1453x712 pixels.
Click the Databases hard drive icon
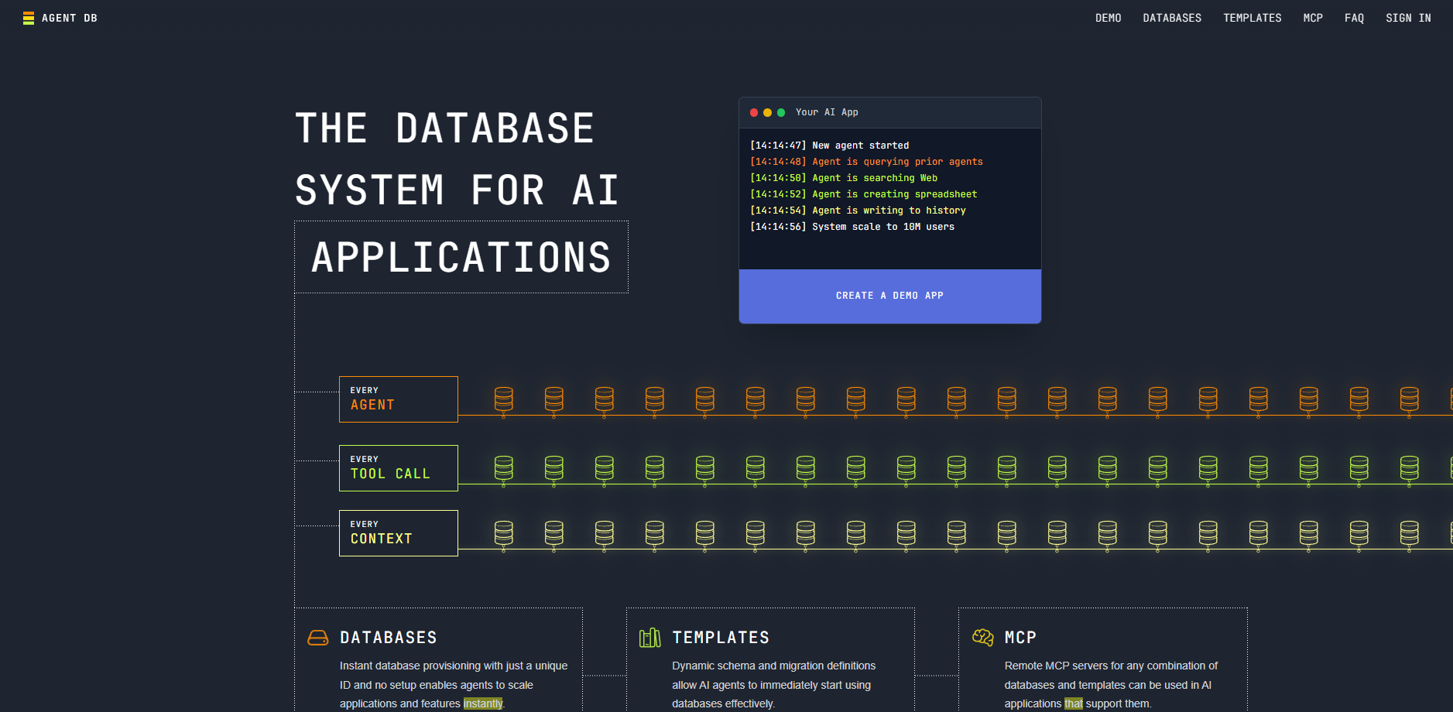point(318,638)
